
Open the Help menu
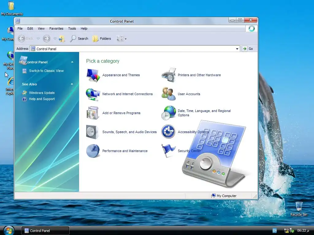tap(84, 28)
